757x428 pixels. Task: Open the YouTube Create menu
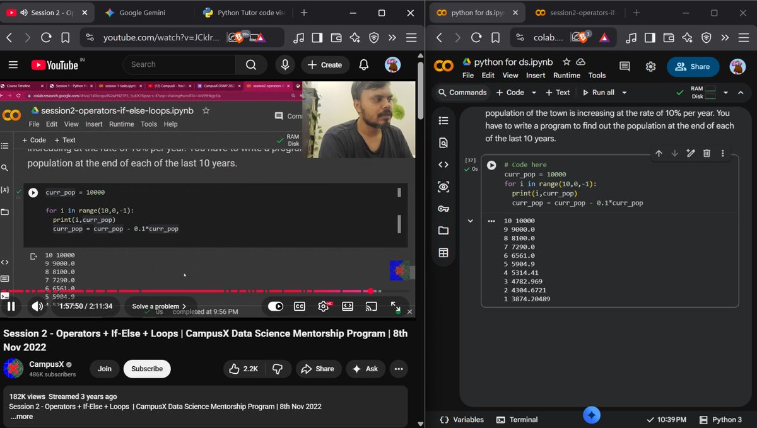[325, 64]
